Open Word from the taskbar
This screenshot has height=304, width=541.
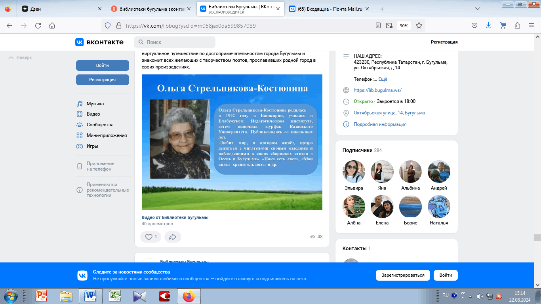[x=91, y=296]
